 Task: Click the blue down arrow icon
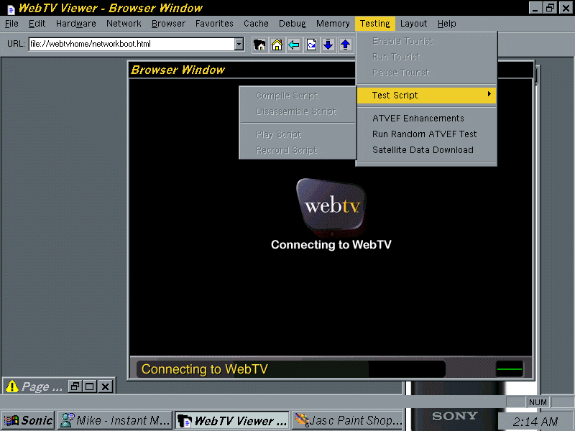click(328, 45)
